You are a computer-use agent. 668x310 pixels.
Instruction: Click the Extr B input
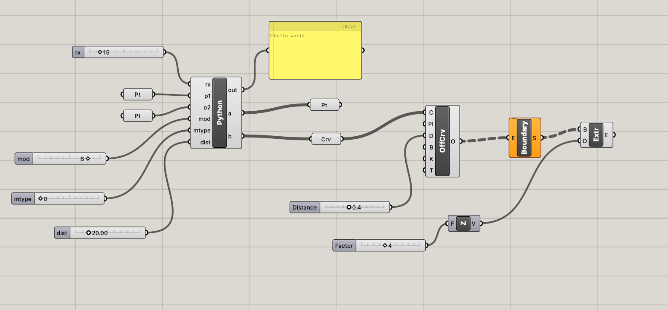tap(584, 129)
